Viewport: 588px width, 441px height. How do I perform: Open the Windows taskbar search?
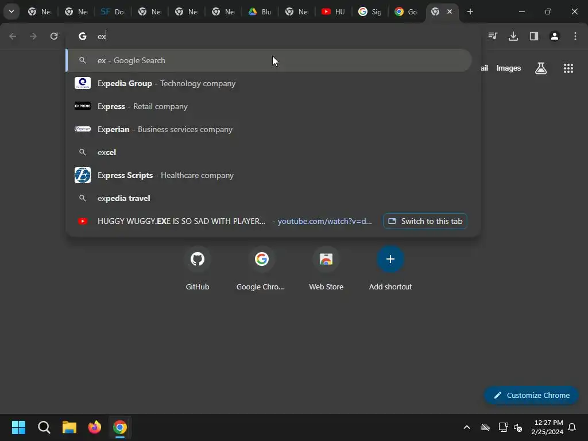(44, 427)
